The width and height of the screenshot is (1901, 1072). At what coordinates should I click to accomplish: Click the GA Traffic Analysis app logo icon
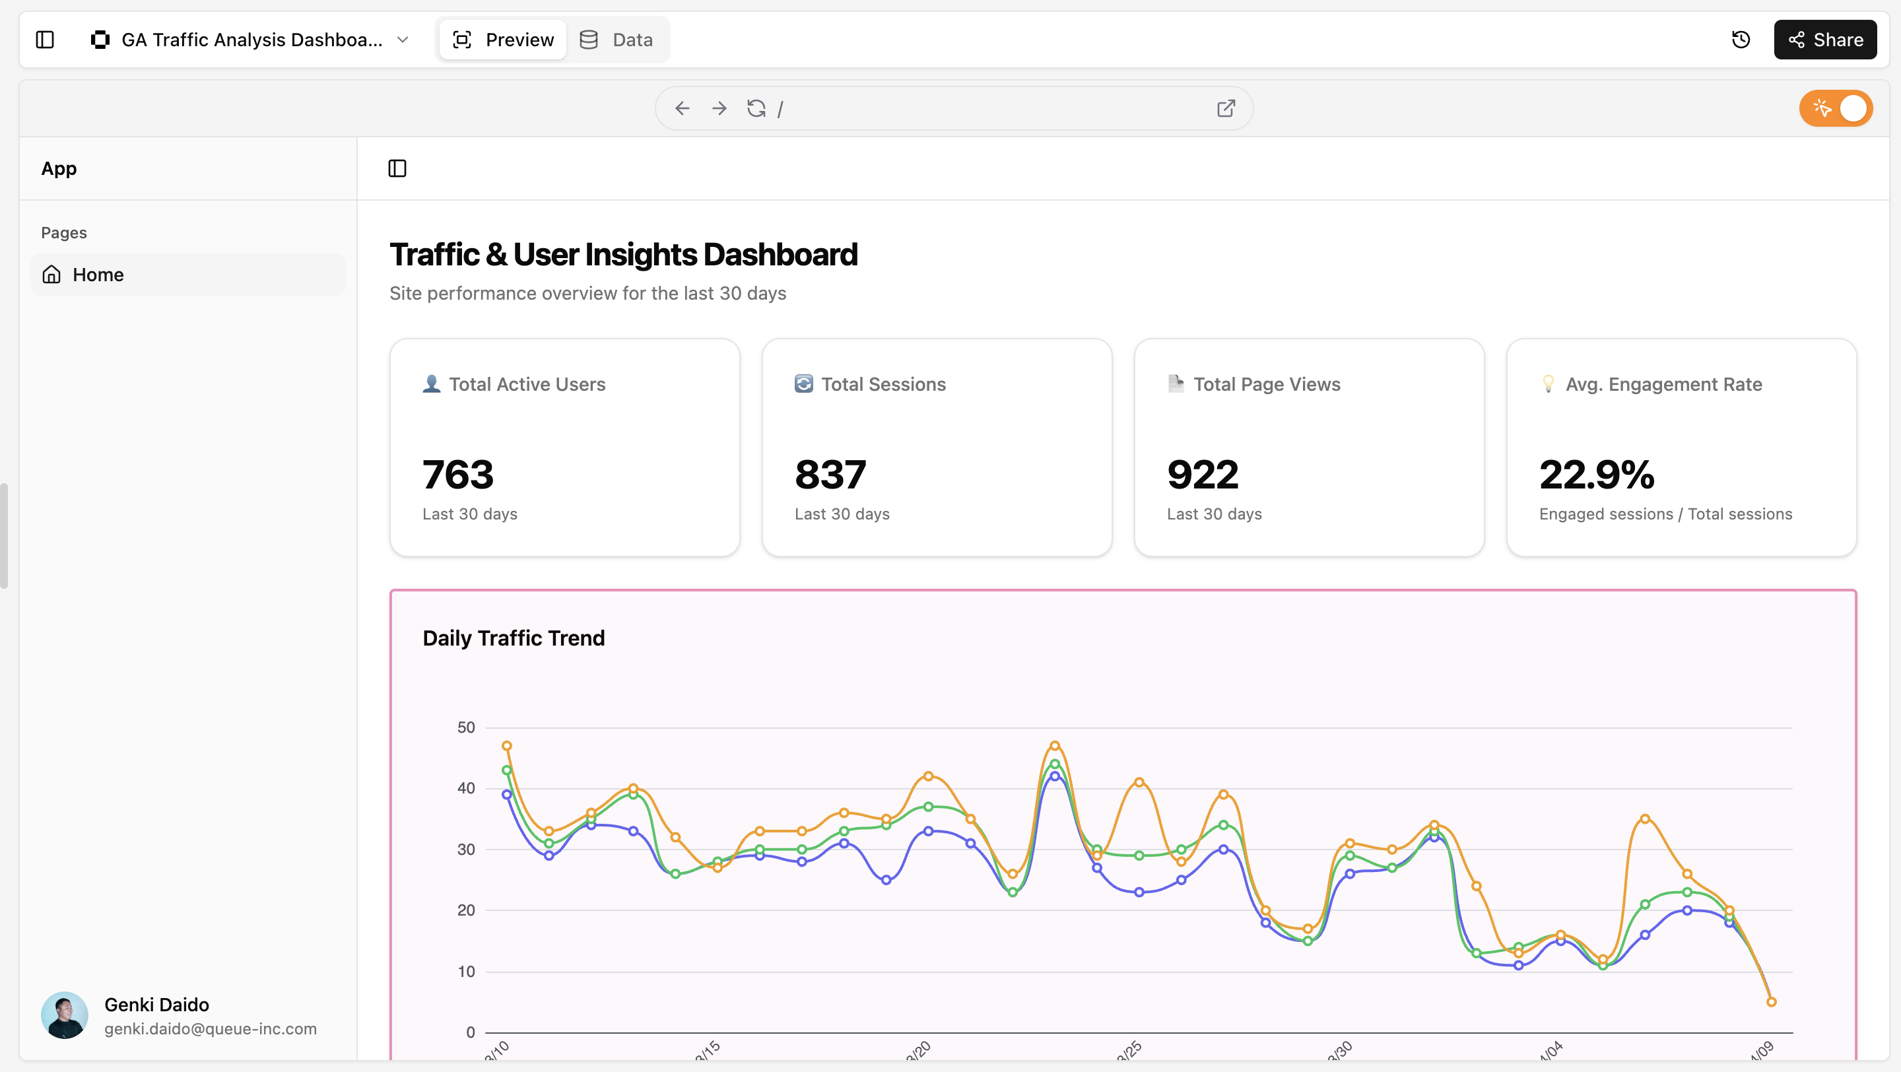[100, 40]
